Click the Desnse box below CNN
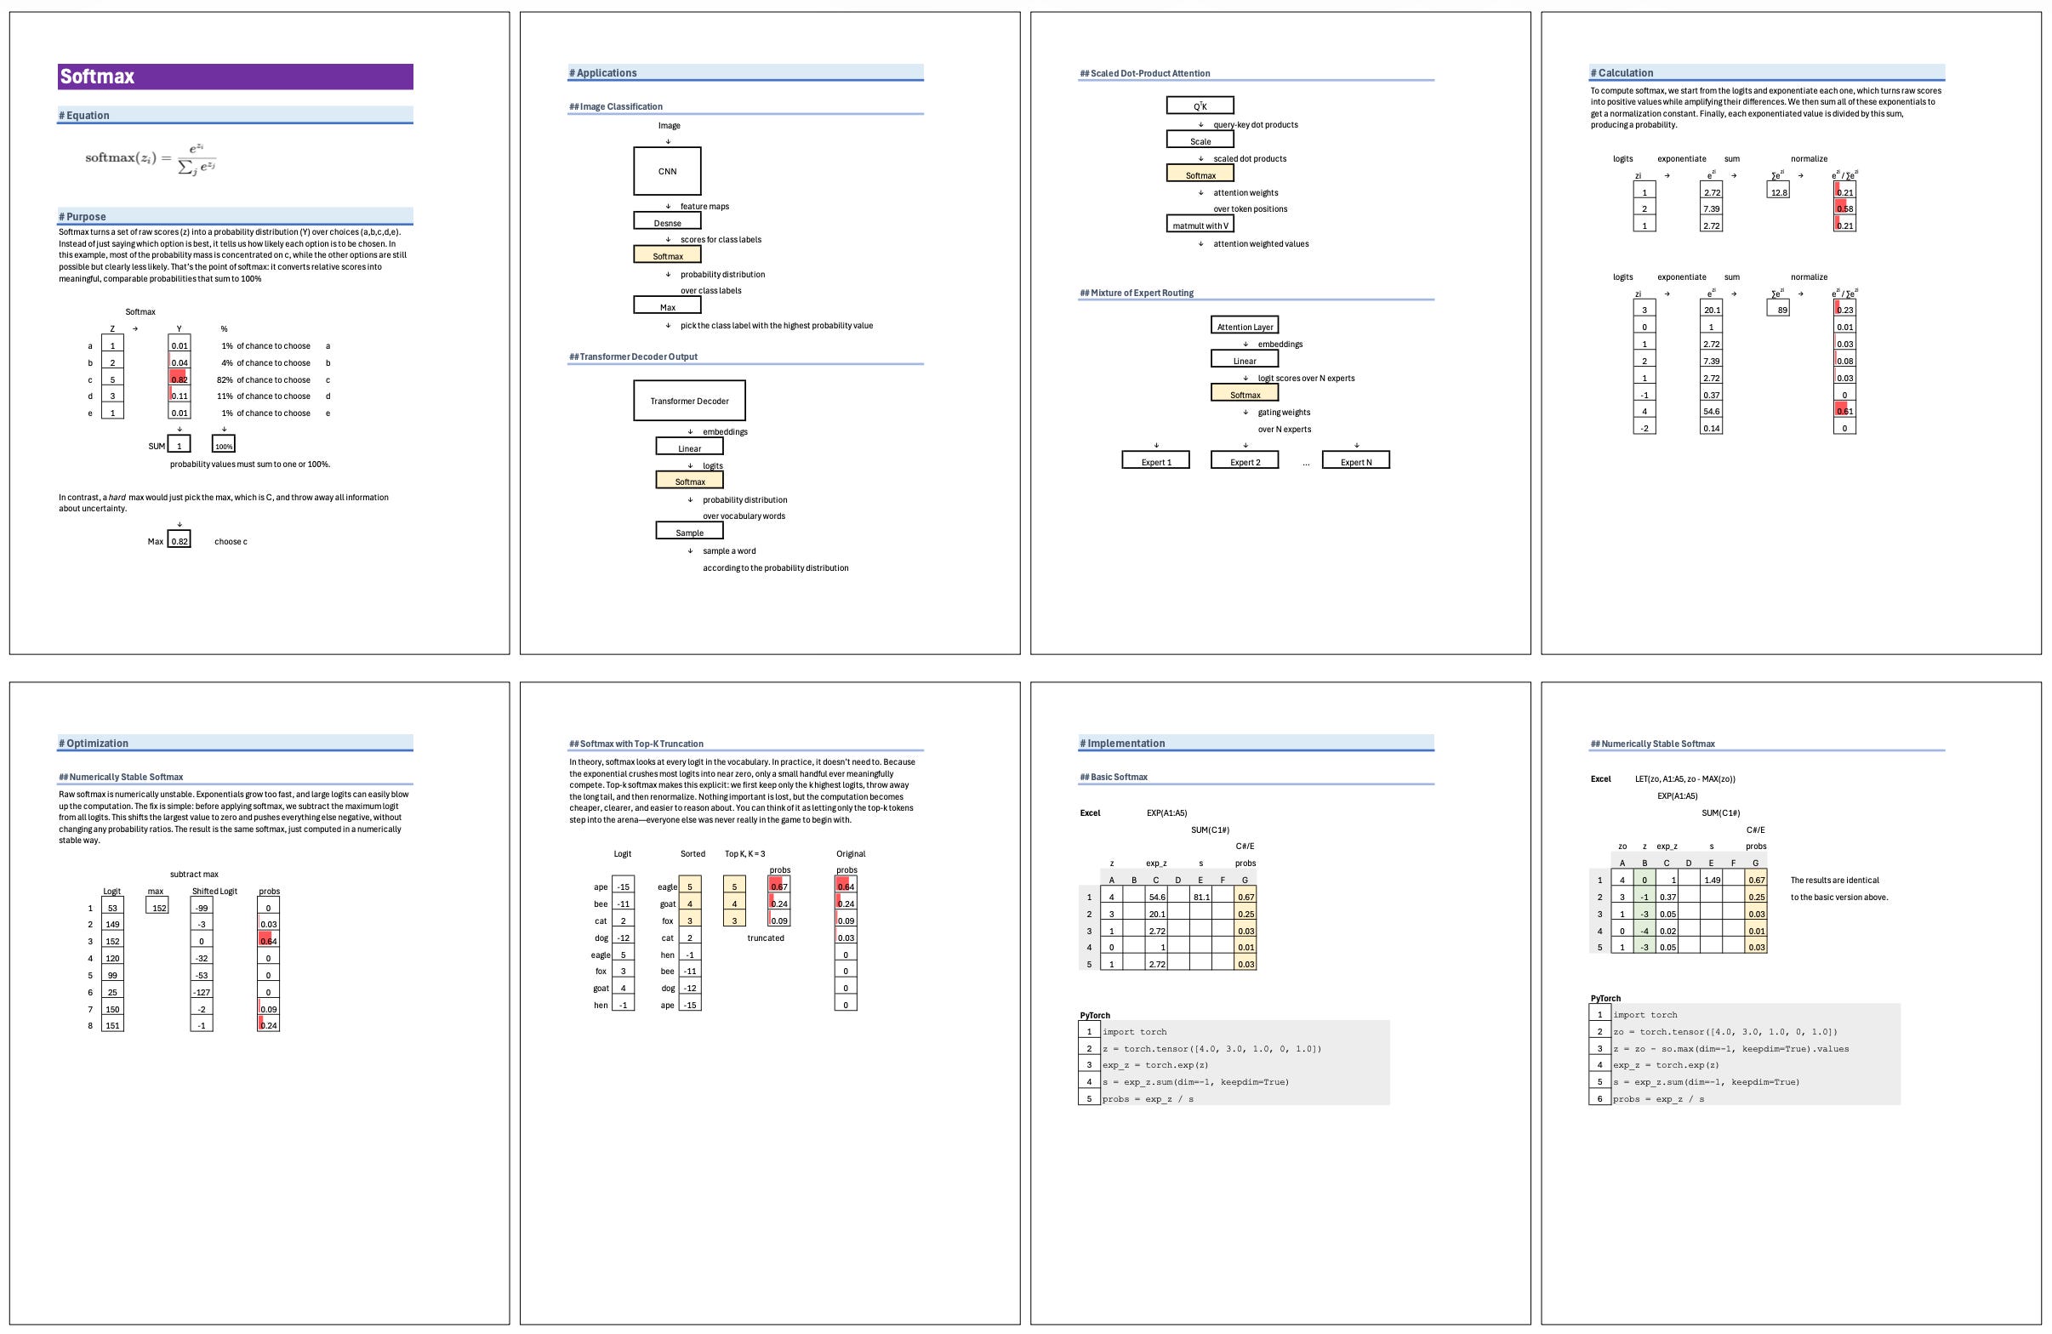The height and width of the screenshot is (1334, 2052). [666, 221]
